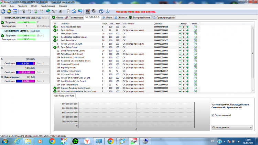
Task: Select the ST500DM009-2DM14C disk
Action: pyautogui.click(x=25, y=35)
